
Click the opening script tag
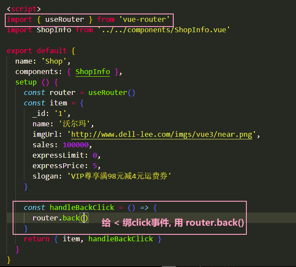(24, 9)
